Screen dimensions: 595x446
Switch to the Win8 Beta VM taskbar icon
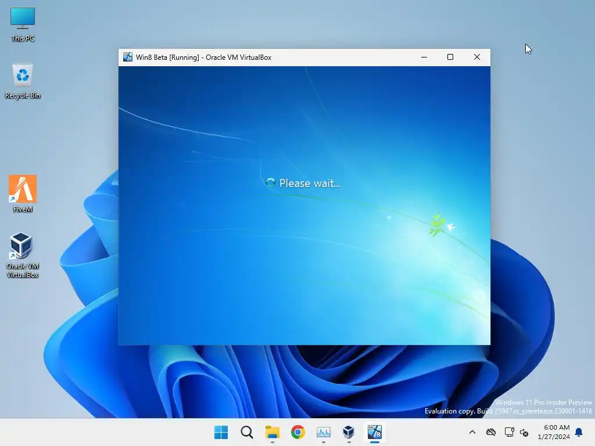pyautogui.click(x=375, y=432)
